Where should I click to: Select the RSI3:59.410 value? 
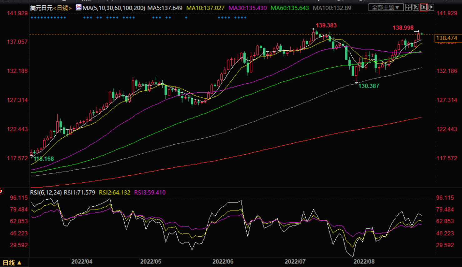tap(150, 193)
